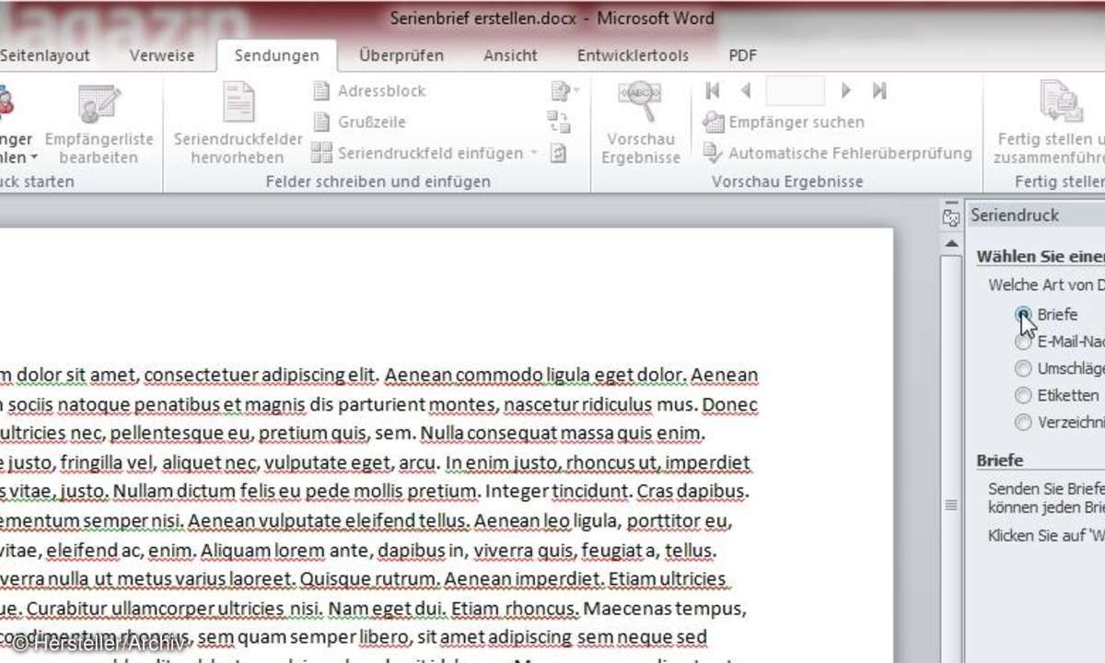Image resolution: width=1105 pixels, height=663 pixels.
Task: Switch to the Überprüfen tab
Action: [401, 55]
